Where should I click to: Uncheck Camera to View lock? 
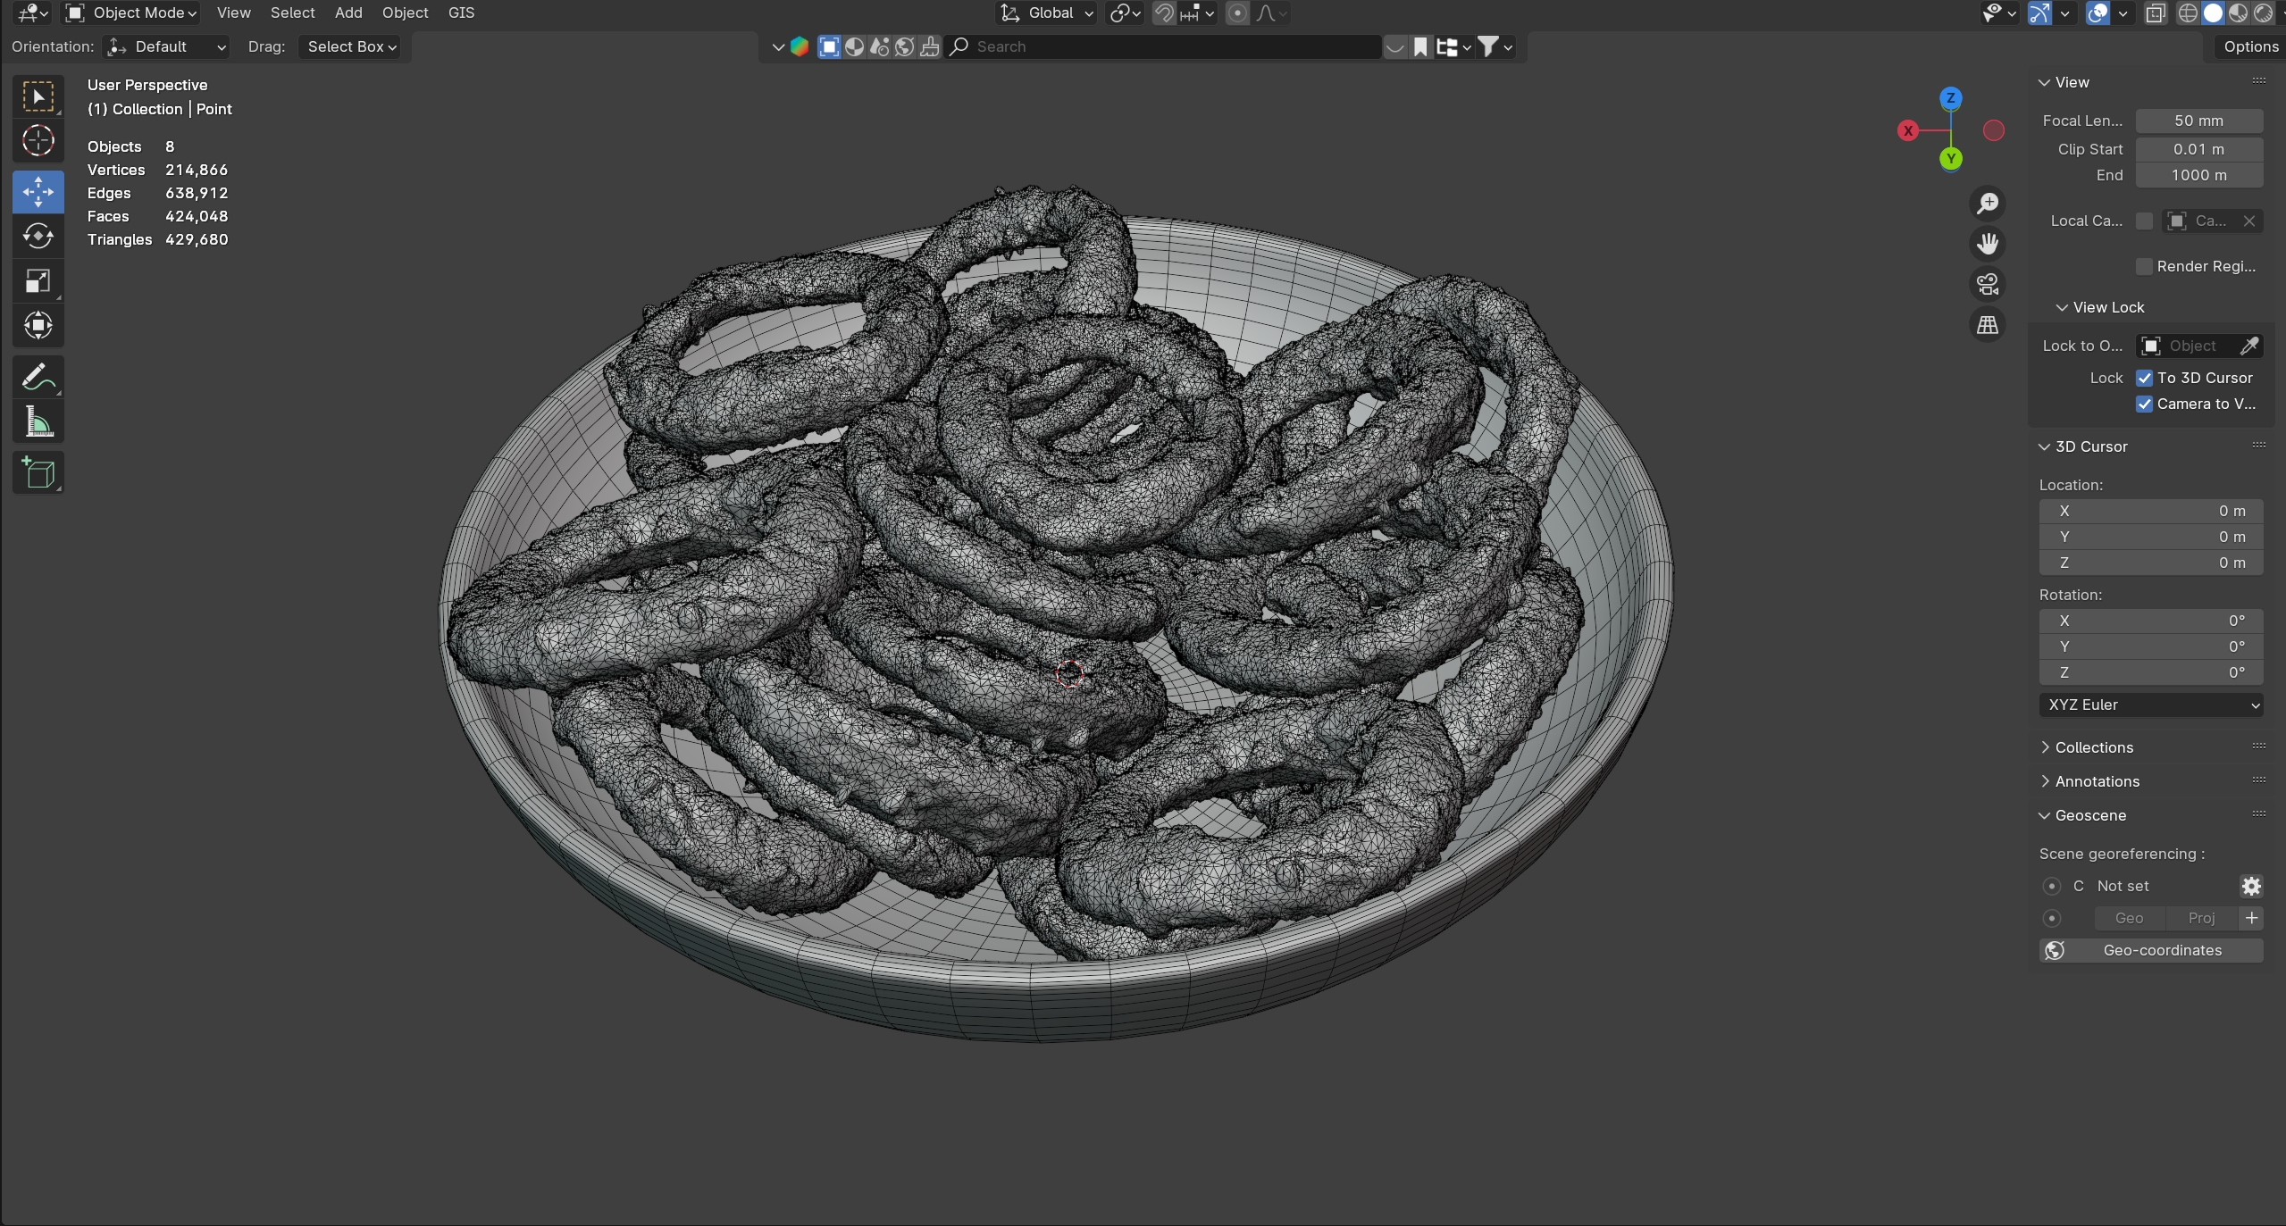click(x=2144, y=404)
